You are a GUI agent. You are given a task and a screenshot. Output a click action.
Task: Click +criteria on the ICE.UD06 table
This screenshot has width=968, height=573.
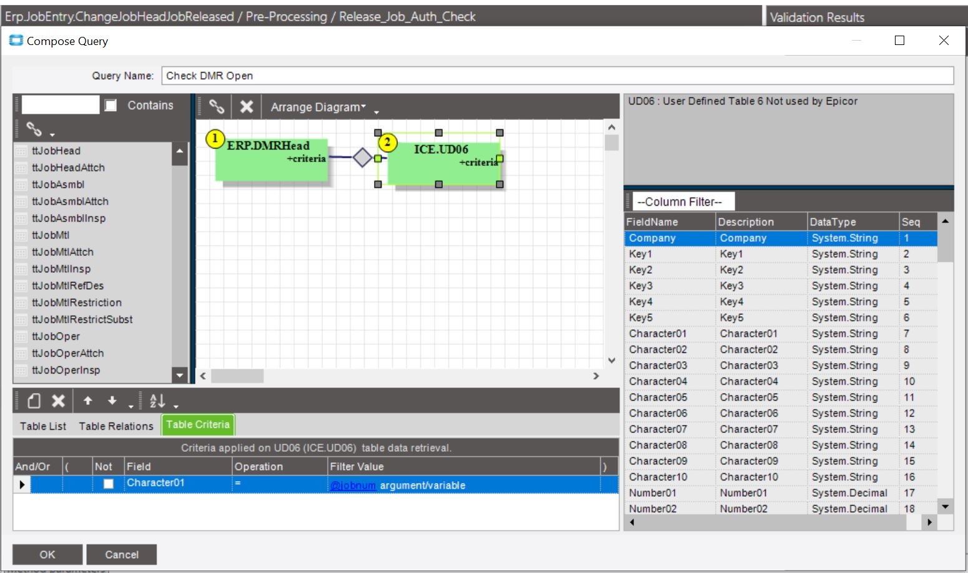click(478, 162)
